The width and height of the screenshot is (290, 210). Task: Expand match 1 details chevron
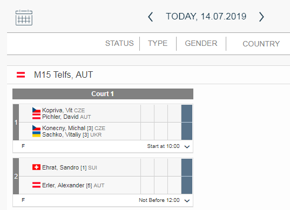pos(187,147)
